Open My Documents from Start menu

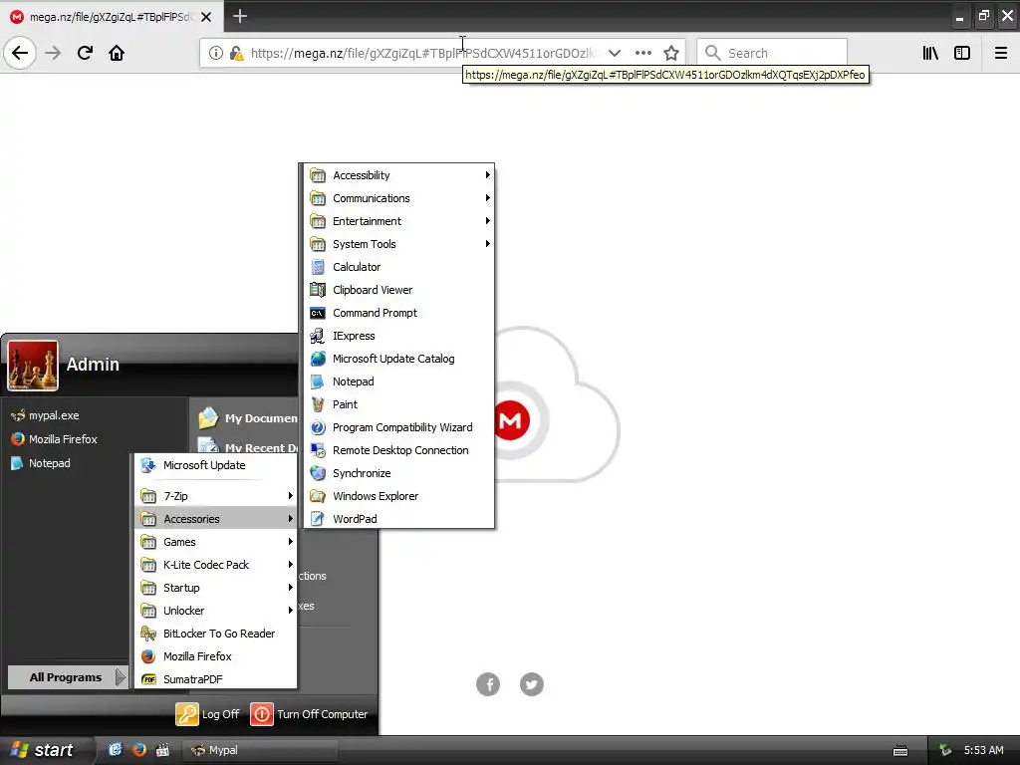coord(247,418)
